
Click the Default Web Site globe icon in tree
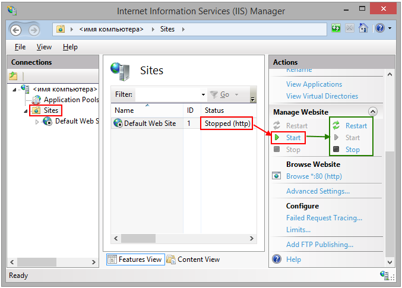48,121
